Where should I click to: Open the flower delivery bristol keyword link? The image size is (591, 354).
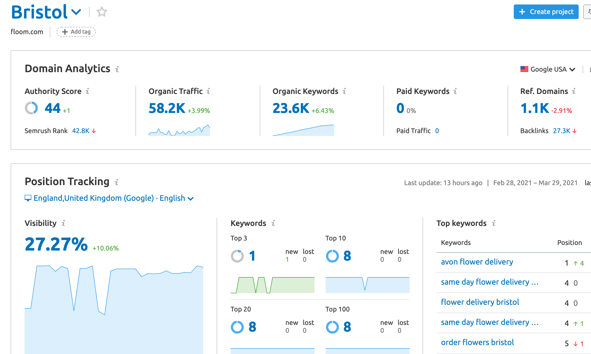pos(480,302)
